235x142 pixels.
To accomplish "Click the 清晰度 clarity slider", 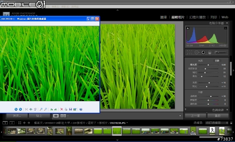I will [208, 96].
